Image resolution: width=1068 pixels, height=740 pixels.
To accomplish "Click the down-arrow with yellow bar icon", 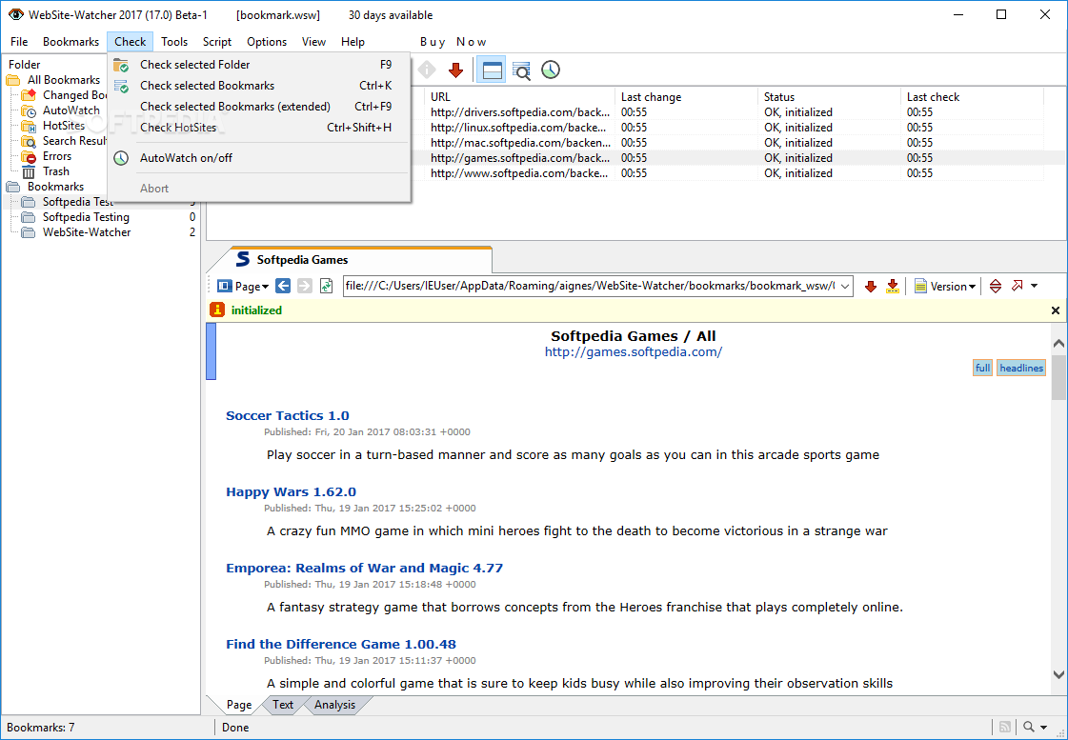I will pos(893,286).
